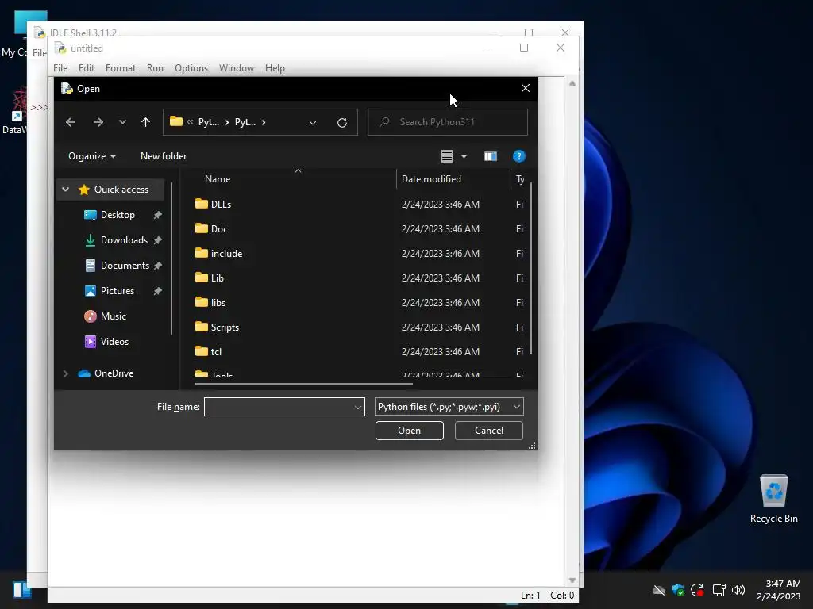This screenshot has height=609, width=813.
Task: Click the File name input field
Action: click(279, 407)
